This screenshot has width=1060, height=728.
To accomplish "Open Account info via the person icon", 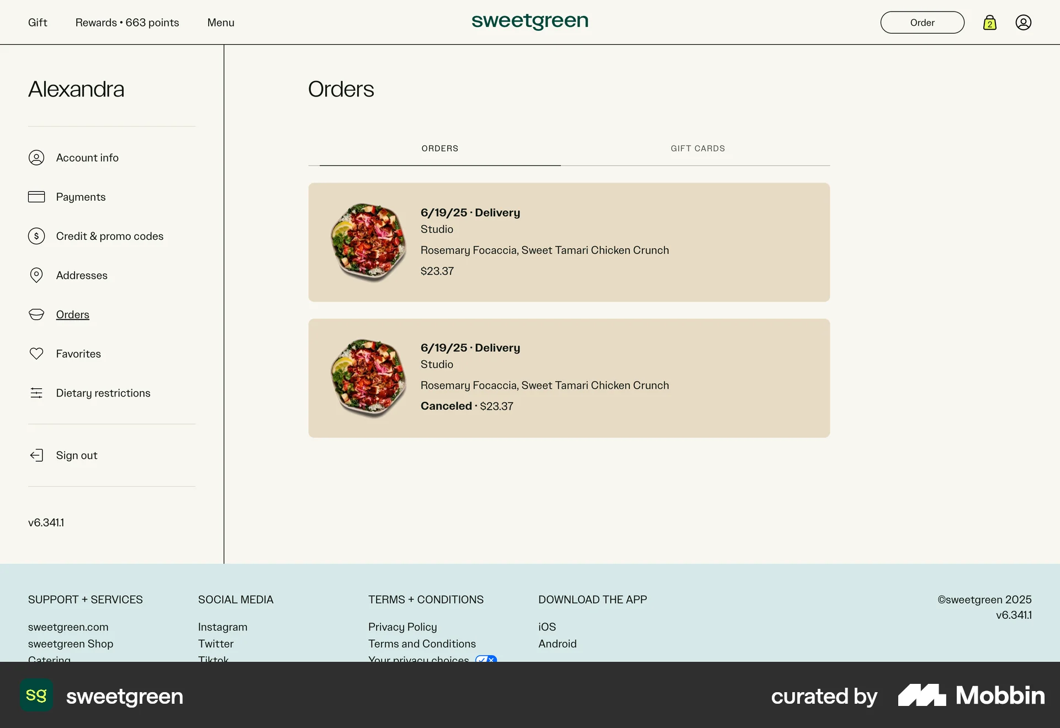I will tap(36, 157).
